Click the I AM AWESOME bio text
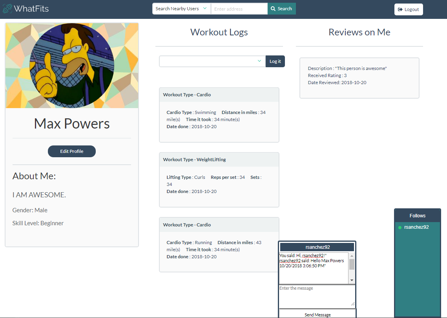Image resolution: width=447 pixels, height=318 pixels. 39,195
